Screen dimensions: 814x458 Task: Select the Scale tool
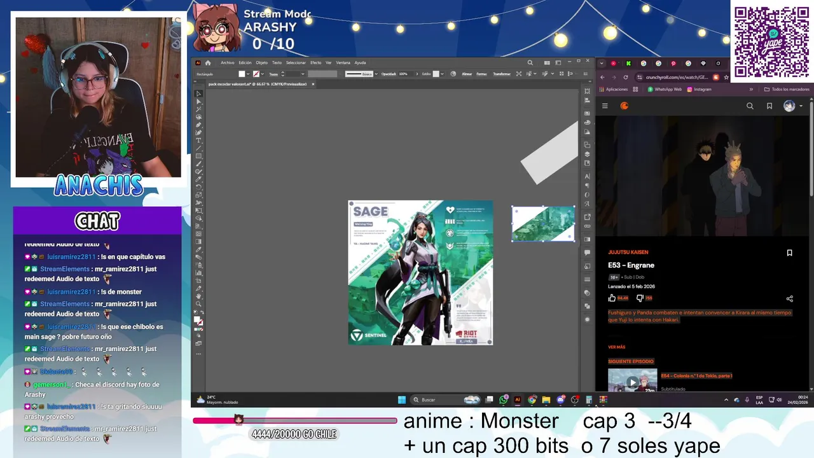pyautogui.click(x=198, y=195)
